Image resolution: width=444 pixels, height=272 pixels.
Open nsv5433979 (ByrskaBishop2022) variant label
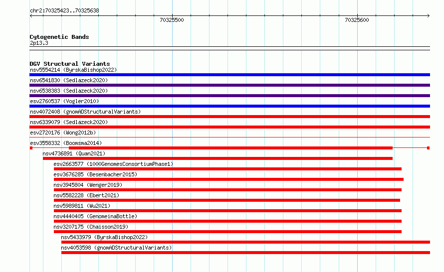tap(104, 237)
